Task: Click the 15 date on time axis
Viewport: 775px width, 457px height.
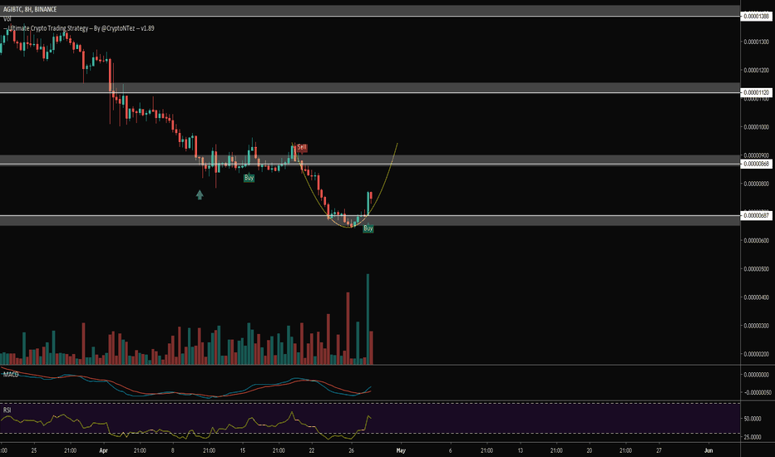Action: tap(243, 450)
